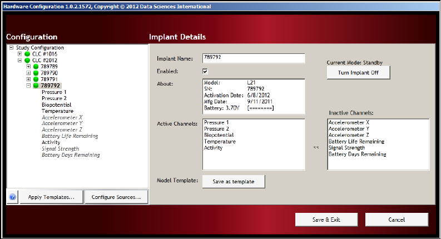Click the SN value 789792 in About
The height and width of the screenshot is (239, 441).
[256, 89]
